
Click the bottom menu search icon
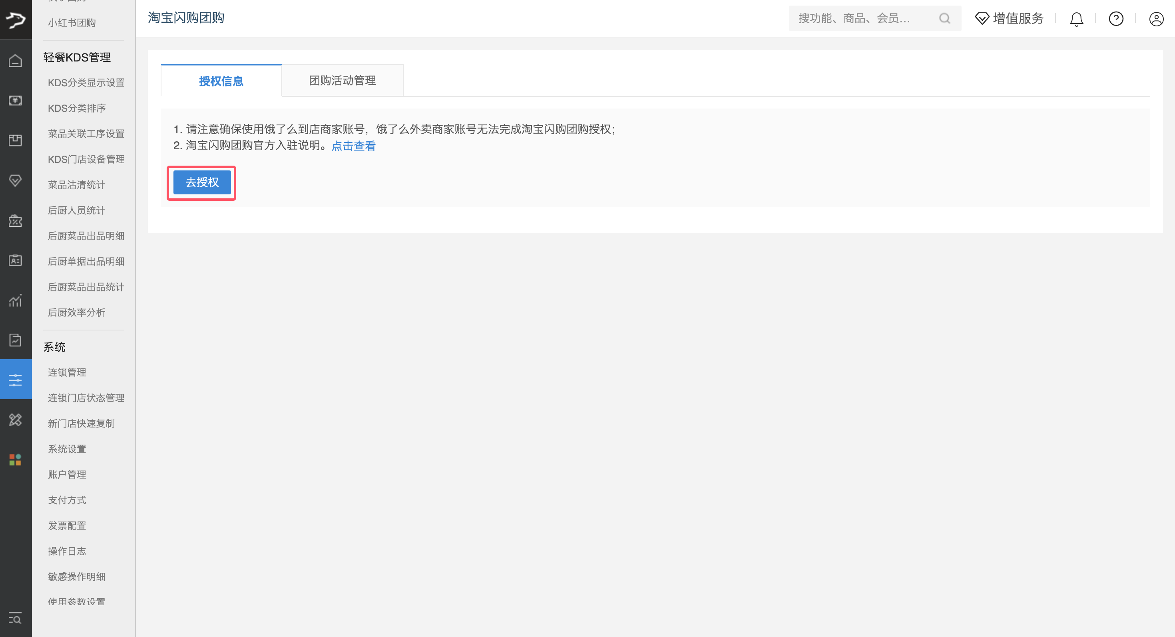[16, 619]
